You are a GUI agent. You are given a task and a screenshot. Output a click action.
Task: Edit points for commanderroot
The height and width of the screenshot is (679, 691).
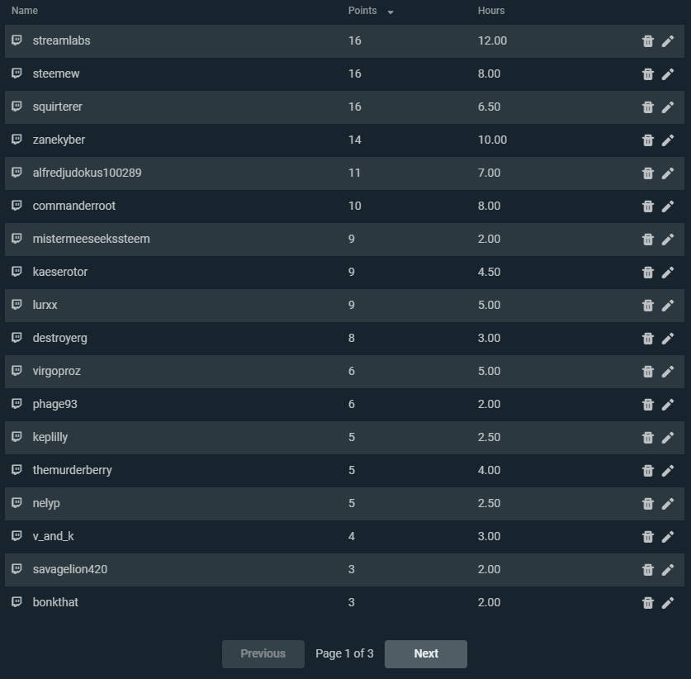(x=668, y=207)
